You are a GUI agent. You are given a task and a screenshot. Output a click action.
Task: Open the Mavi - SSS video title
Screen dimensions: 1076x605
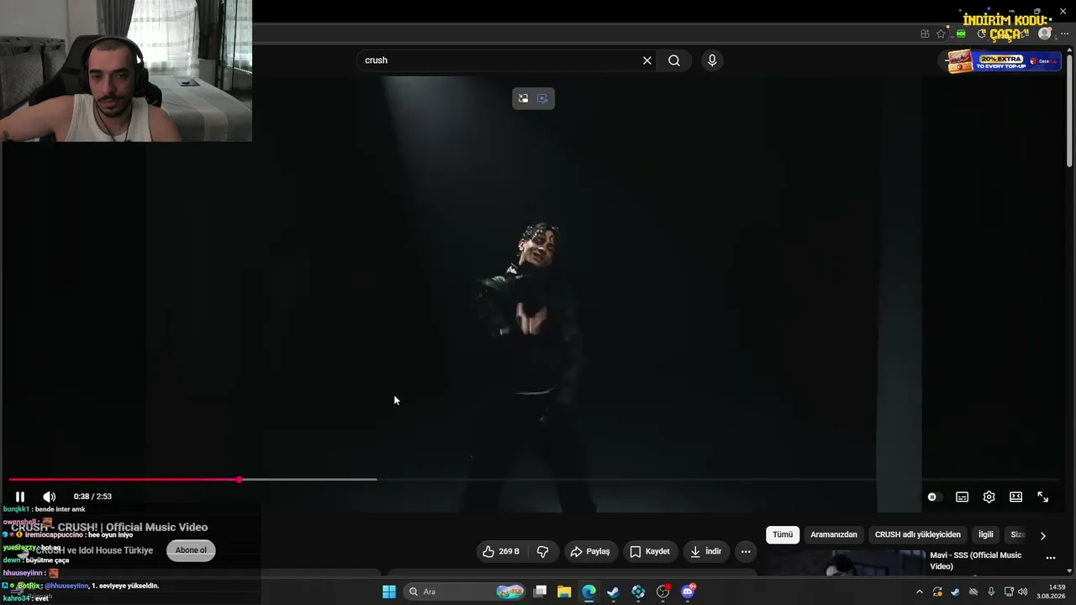pos(976,560)
